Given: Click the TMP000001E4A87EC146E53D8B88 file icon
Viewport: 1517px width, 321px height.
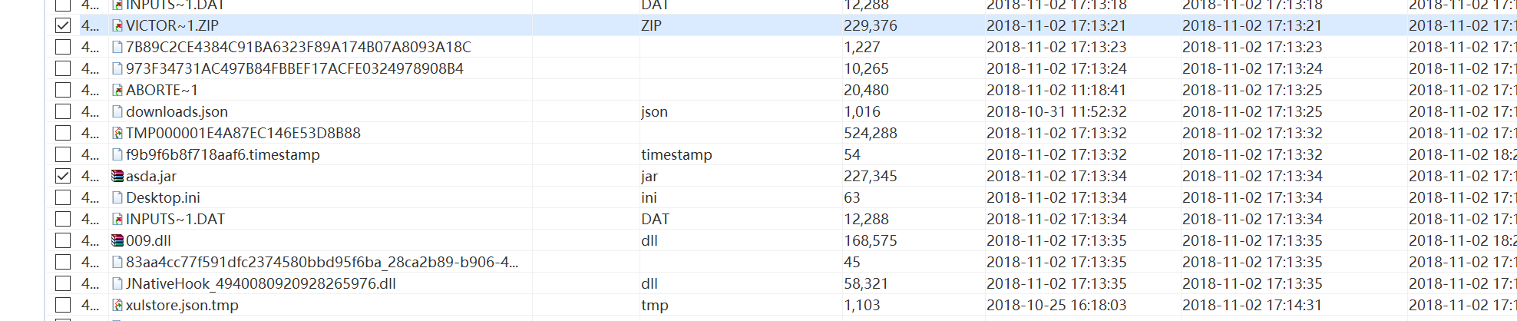Looking at the screenshot, I should [117, 133].
